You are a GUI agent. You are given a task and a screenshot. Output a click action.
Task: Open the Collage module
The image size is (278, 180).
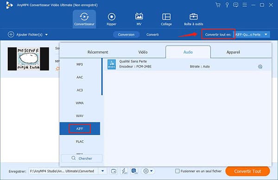(x=166, y=19)
